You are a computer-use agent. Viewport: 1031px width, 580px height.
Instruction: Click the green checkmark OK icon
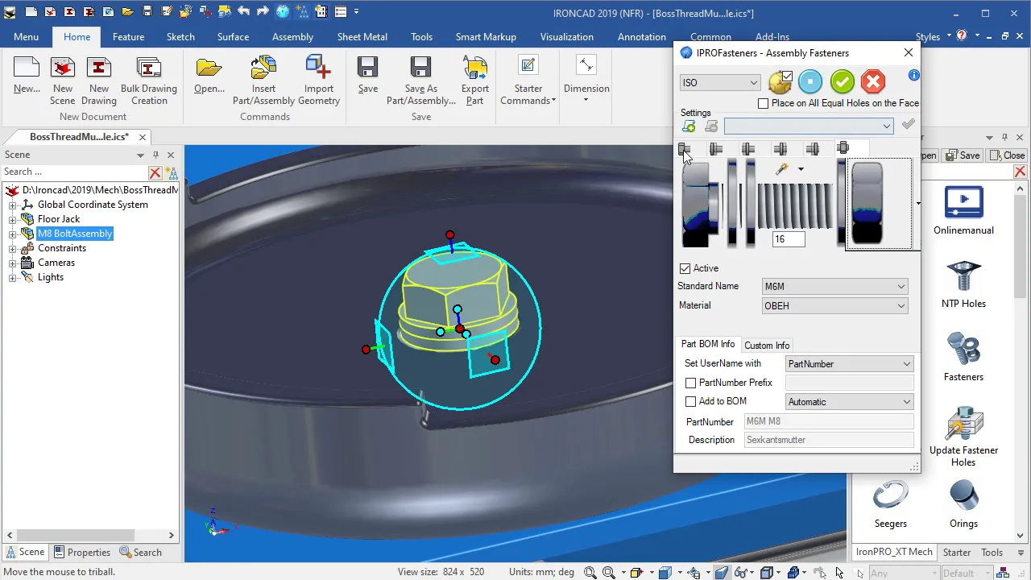pos(842,81)
